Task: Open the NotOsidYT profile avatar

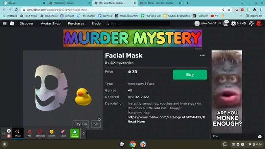Action: point(197,23)
